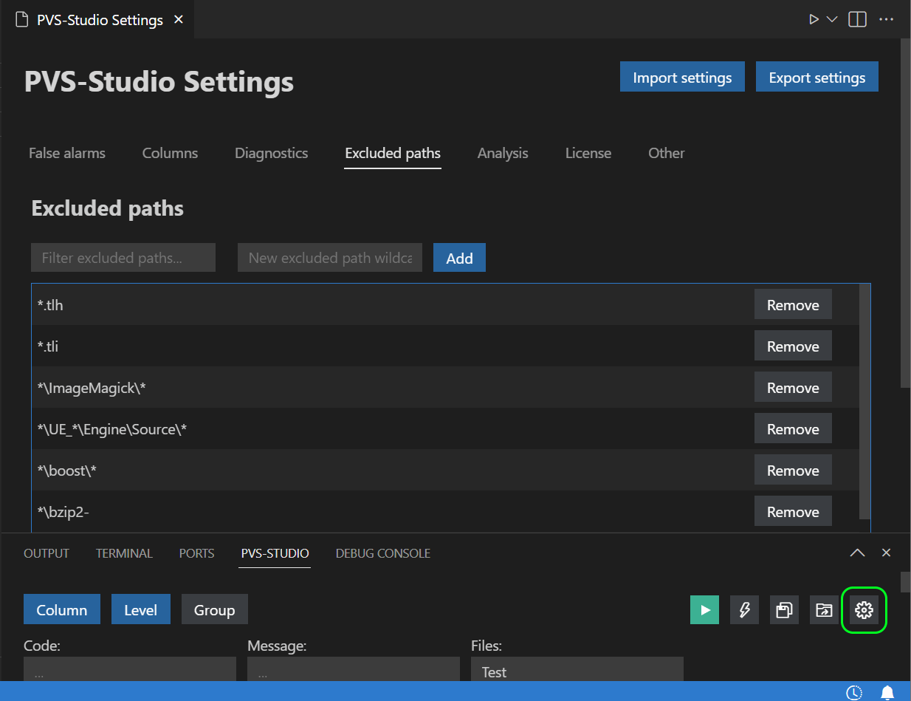
Task: Open the run configurations dropdown chevron
Action: [x=831, y=19]
